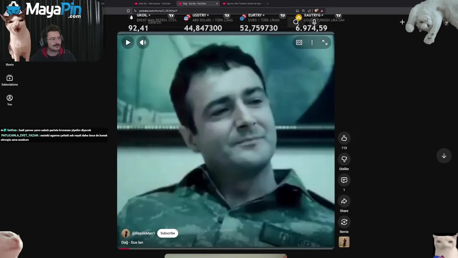Image resolution: width=458 pixels, height=258 pixels.
Task: Click the cast/screen icon in address bar
Action: [x=297, y=11]
